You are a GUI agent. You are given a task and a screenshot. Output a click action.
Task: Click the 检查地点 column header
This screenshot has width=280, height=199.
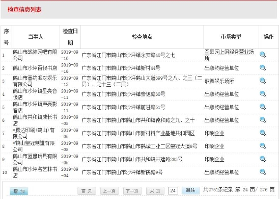(142, 37)
